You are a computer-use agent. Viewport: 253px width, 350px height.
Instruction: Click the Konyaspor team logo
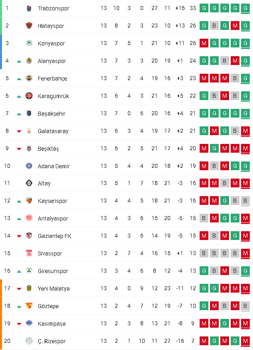pos(29,43)
